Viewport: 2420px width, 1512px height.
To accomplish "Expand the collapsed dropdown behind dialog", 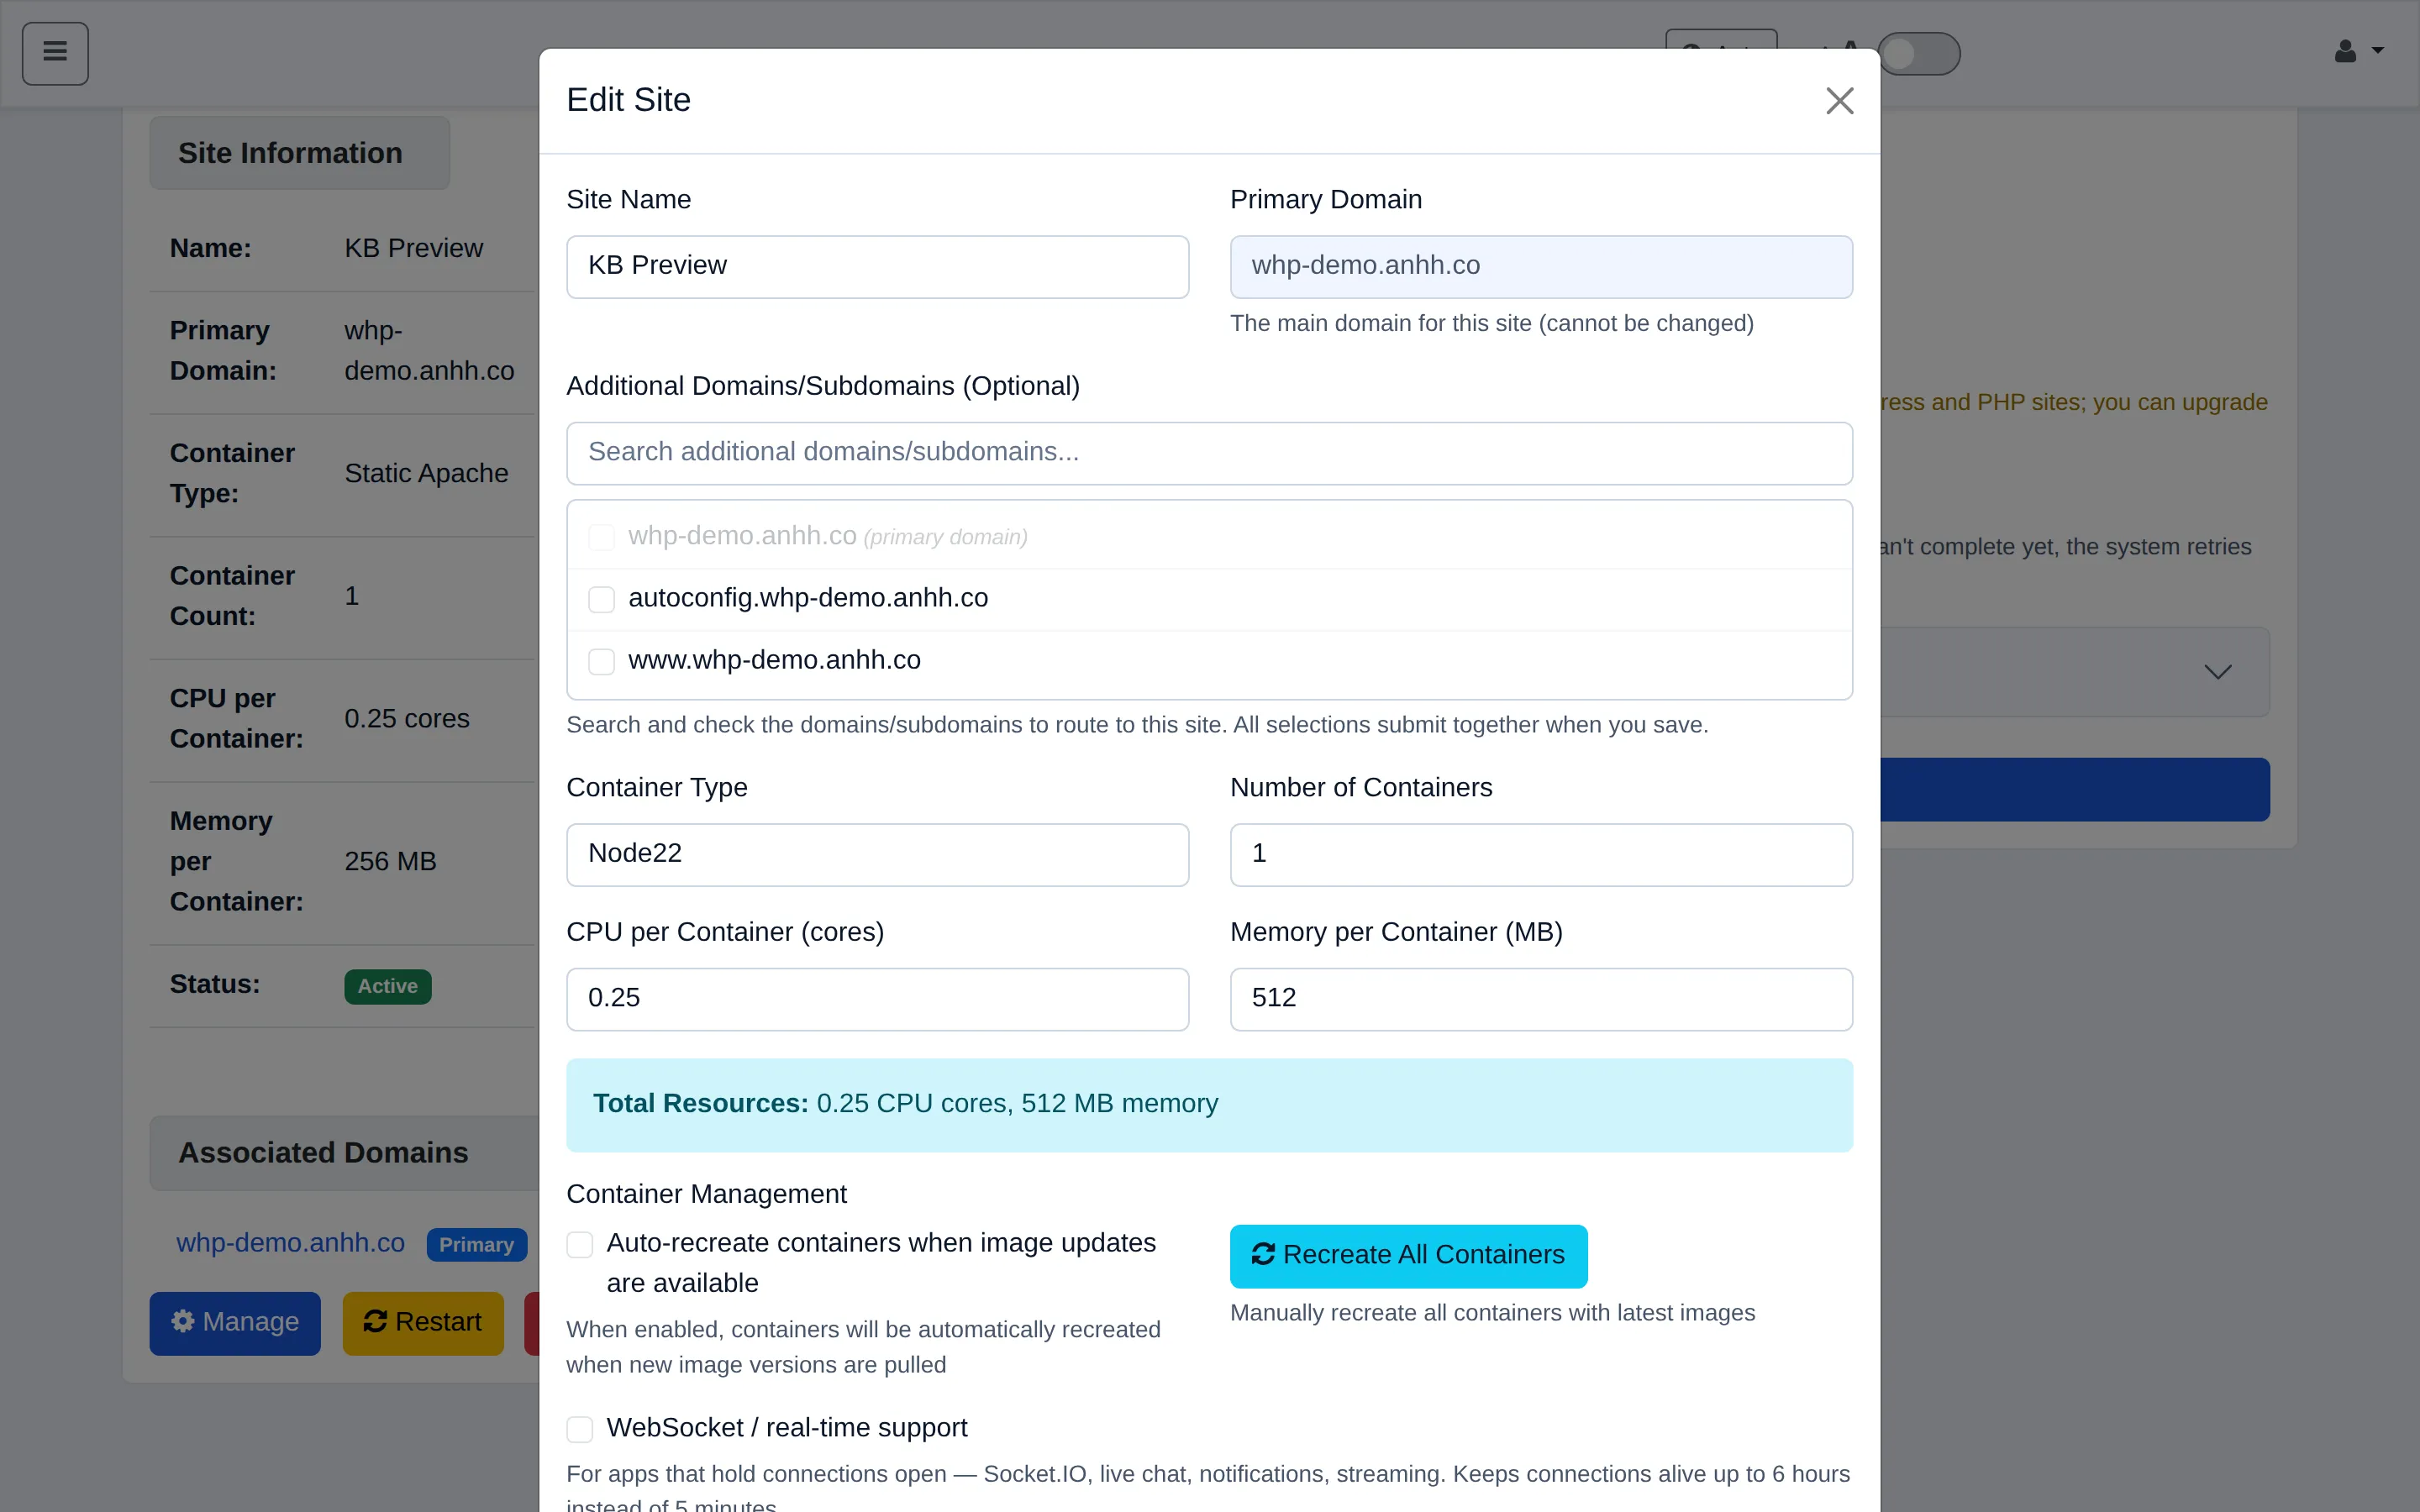I will 2217,672.
